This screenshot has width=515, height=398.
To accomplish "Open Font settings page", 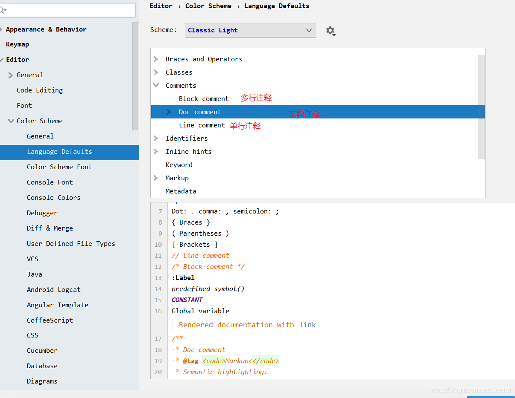I will click(24, 106).
